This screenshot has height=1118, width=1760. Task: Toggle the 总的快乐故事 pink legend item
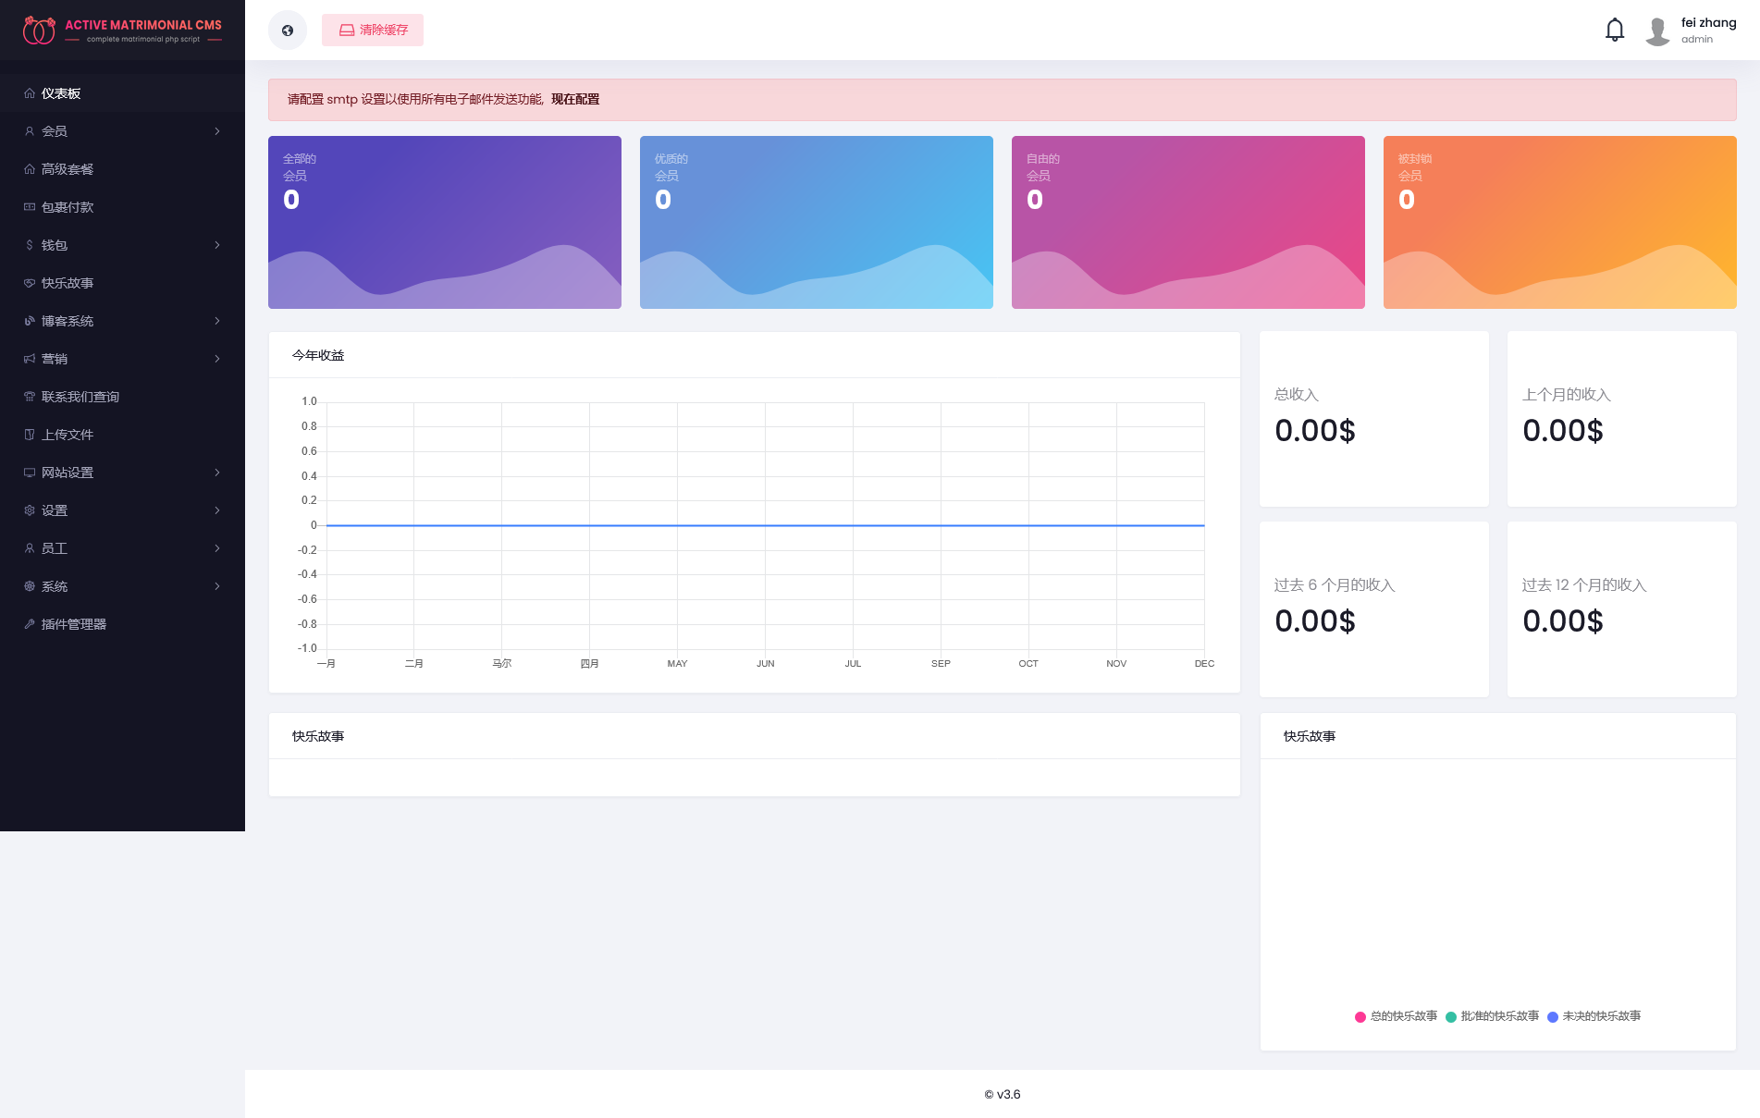click(1395, 1016)
